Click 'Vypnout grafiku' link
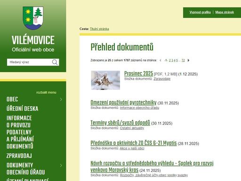The height and width of the screenshot is (181, 241). [x=200, y=12]
